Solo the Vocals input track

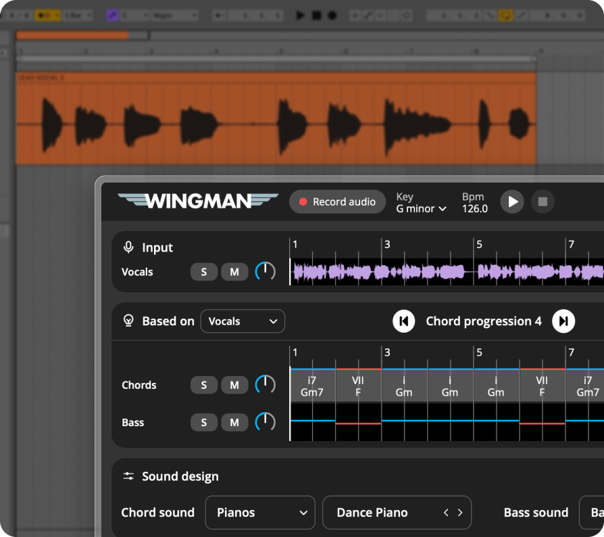[204, 272]
